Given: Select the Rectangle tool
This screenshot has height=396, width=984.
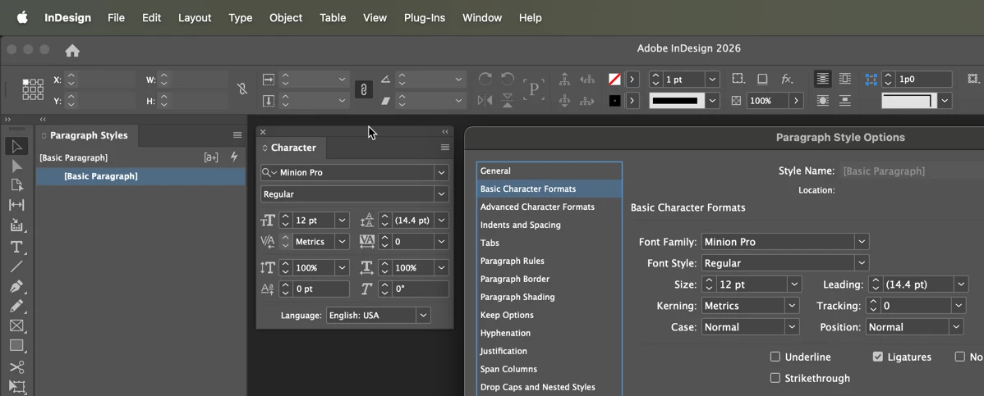Looking at the screenshot, I should pos(16,345).
